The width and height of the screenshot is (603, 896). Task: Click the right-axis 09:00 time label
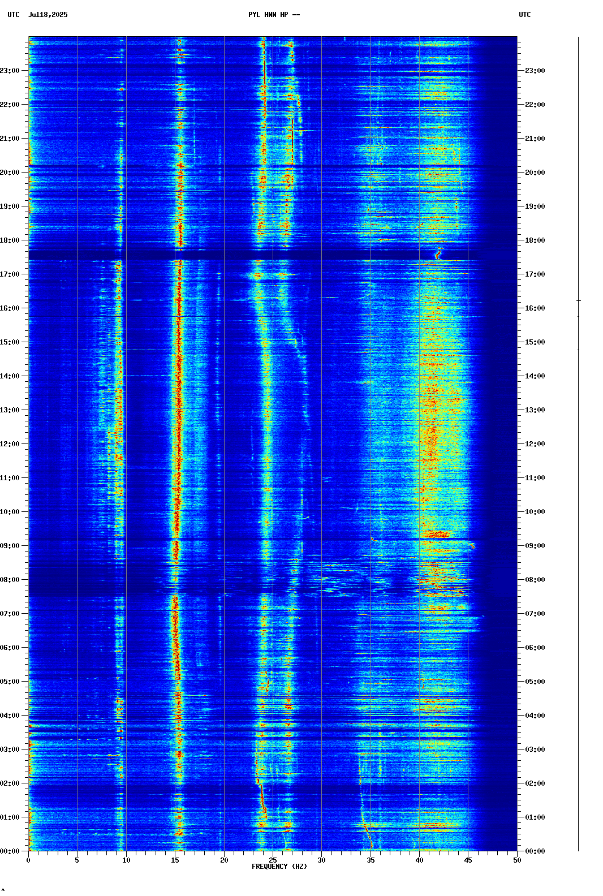[535, 546]
